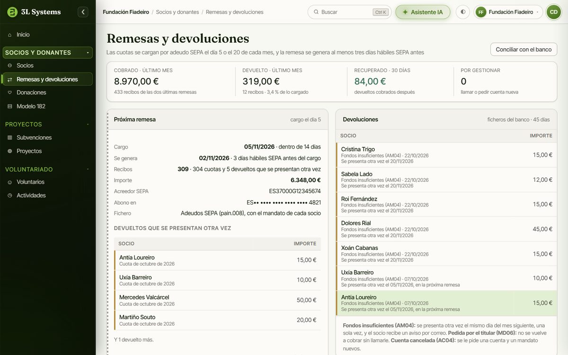Click the clock icon next to Actividades
The width and height of the screenshot is (568, 355).
10,195
